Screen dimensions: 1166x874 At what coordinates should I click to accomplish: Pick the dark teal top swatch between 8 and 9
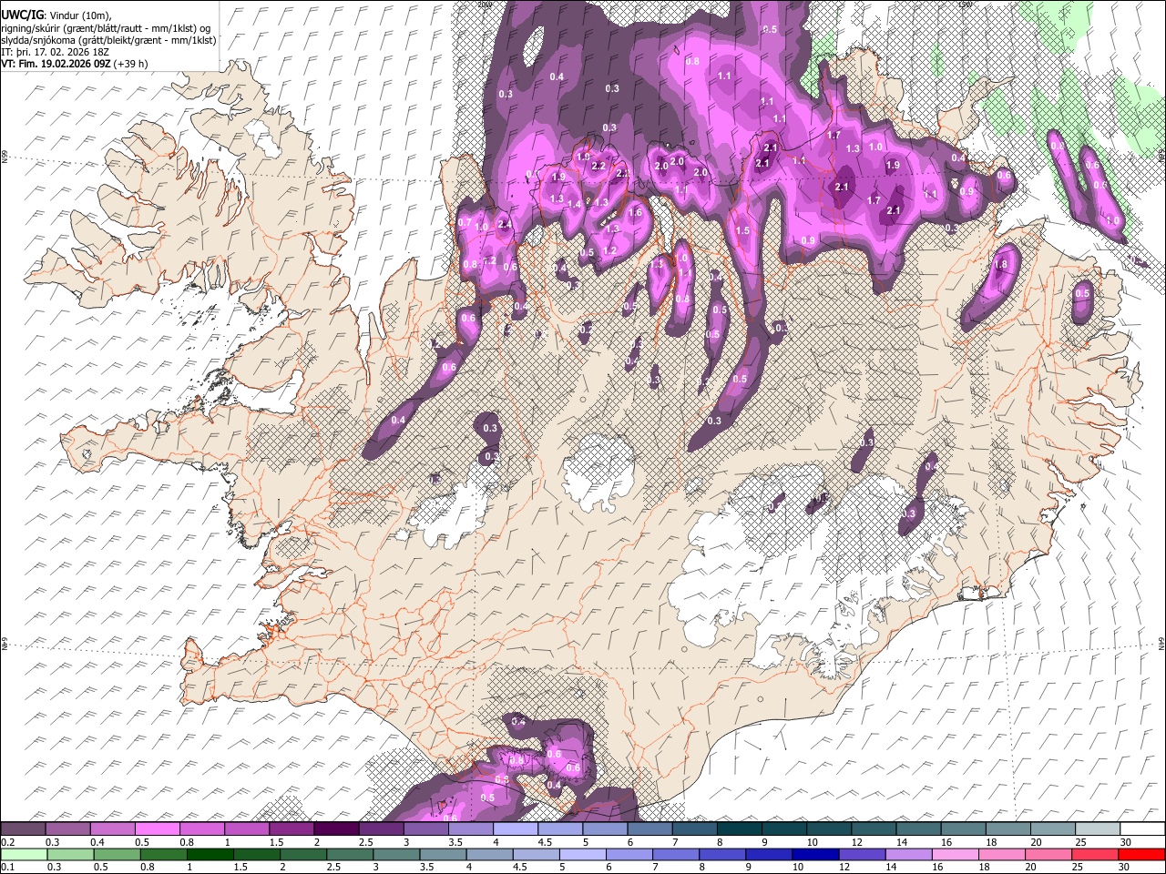tap(739, 829)
